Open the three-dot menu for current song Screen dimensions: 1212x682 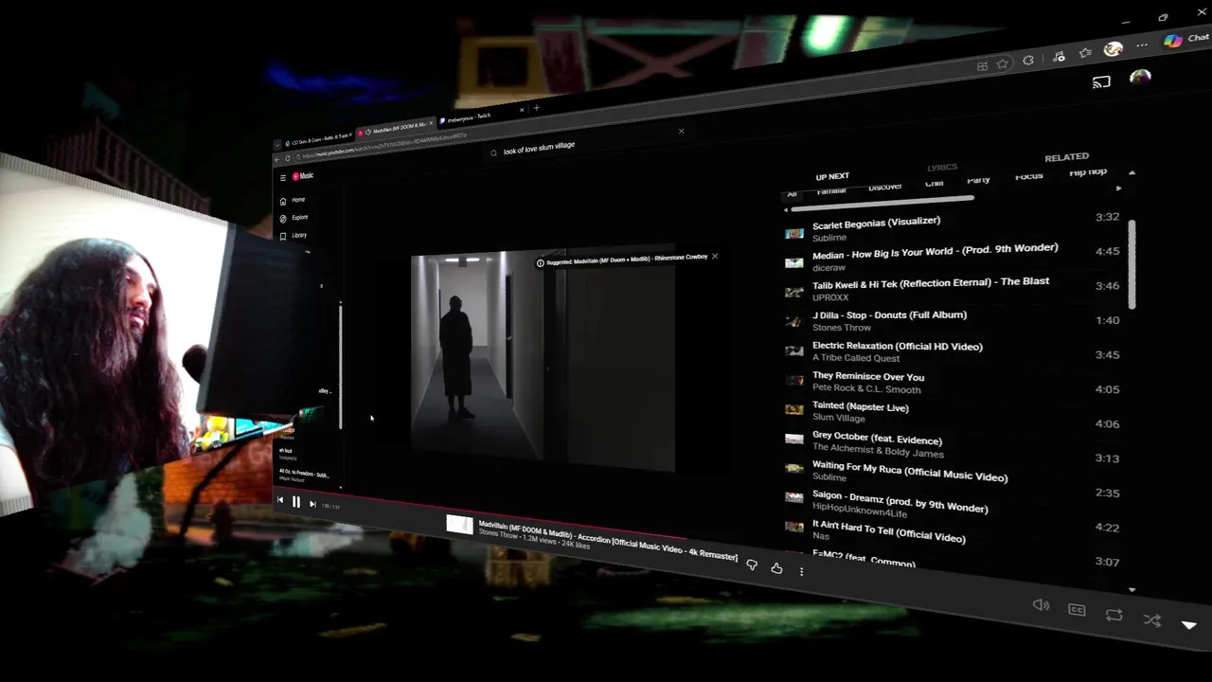(x=801, y=571)
